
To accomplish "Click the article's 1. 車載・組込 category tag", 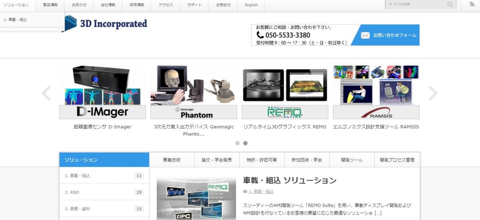I will click(x=261, y=192).
